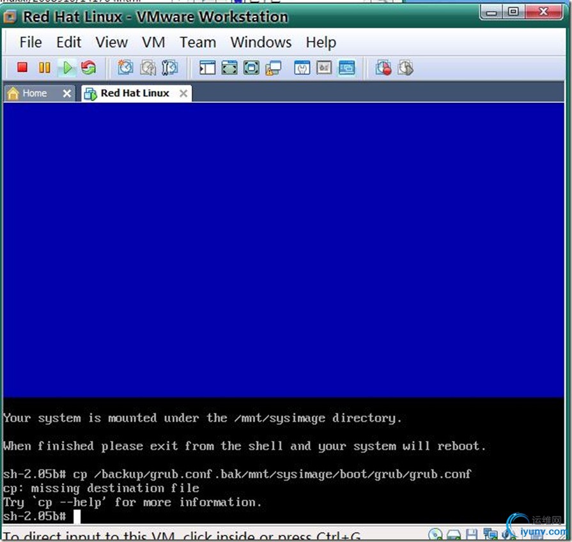This screenshot has width=572, height=542.
Task: Open the Snapshot Manager icon
Action: 169,68
